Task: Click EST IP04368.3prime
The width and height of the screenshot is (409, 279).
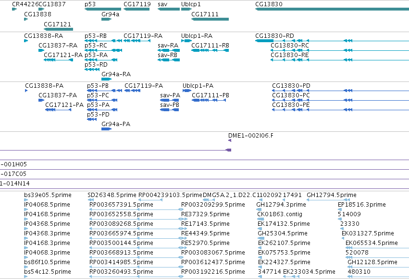Action: point(47,233)
